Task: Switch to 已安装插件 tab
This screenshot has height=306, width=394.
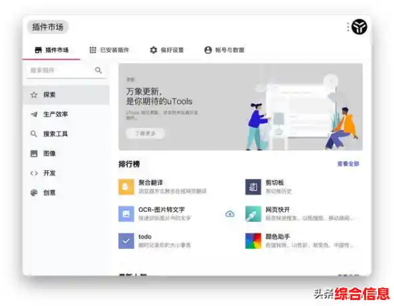Action: coord(109,50)
